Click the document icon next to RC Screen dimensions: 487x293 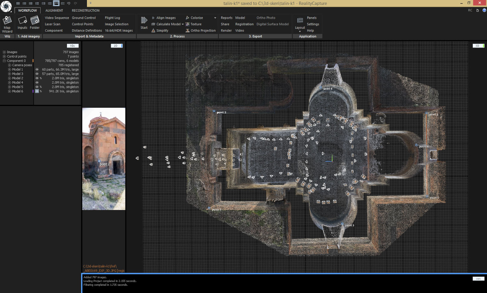click(x=478, y=10)
